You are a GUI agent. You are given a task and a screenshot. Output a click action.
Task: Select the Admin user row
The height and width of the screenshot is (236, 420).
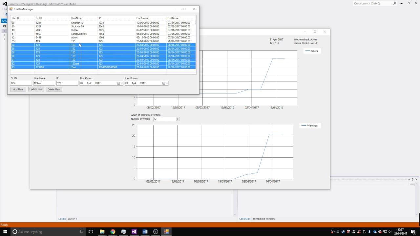click(103, 37)
